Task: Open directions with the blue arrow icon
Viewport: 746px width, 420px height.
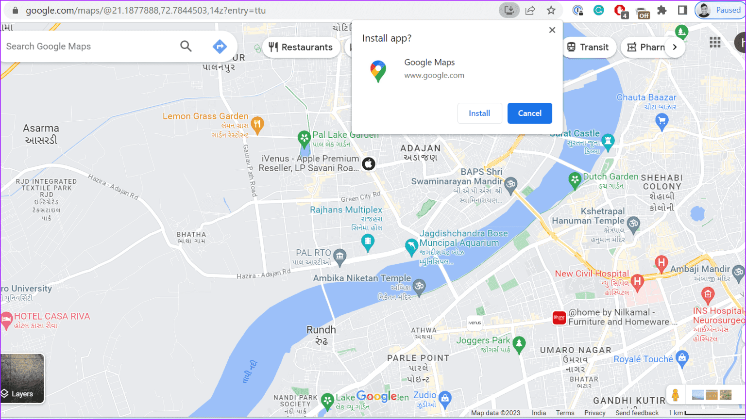Action: [x=220, y=46]
